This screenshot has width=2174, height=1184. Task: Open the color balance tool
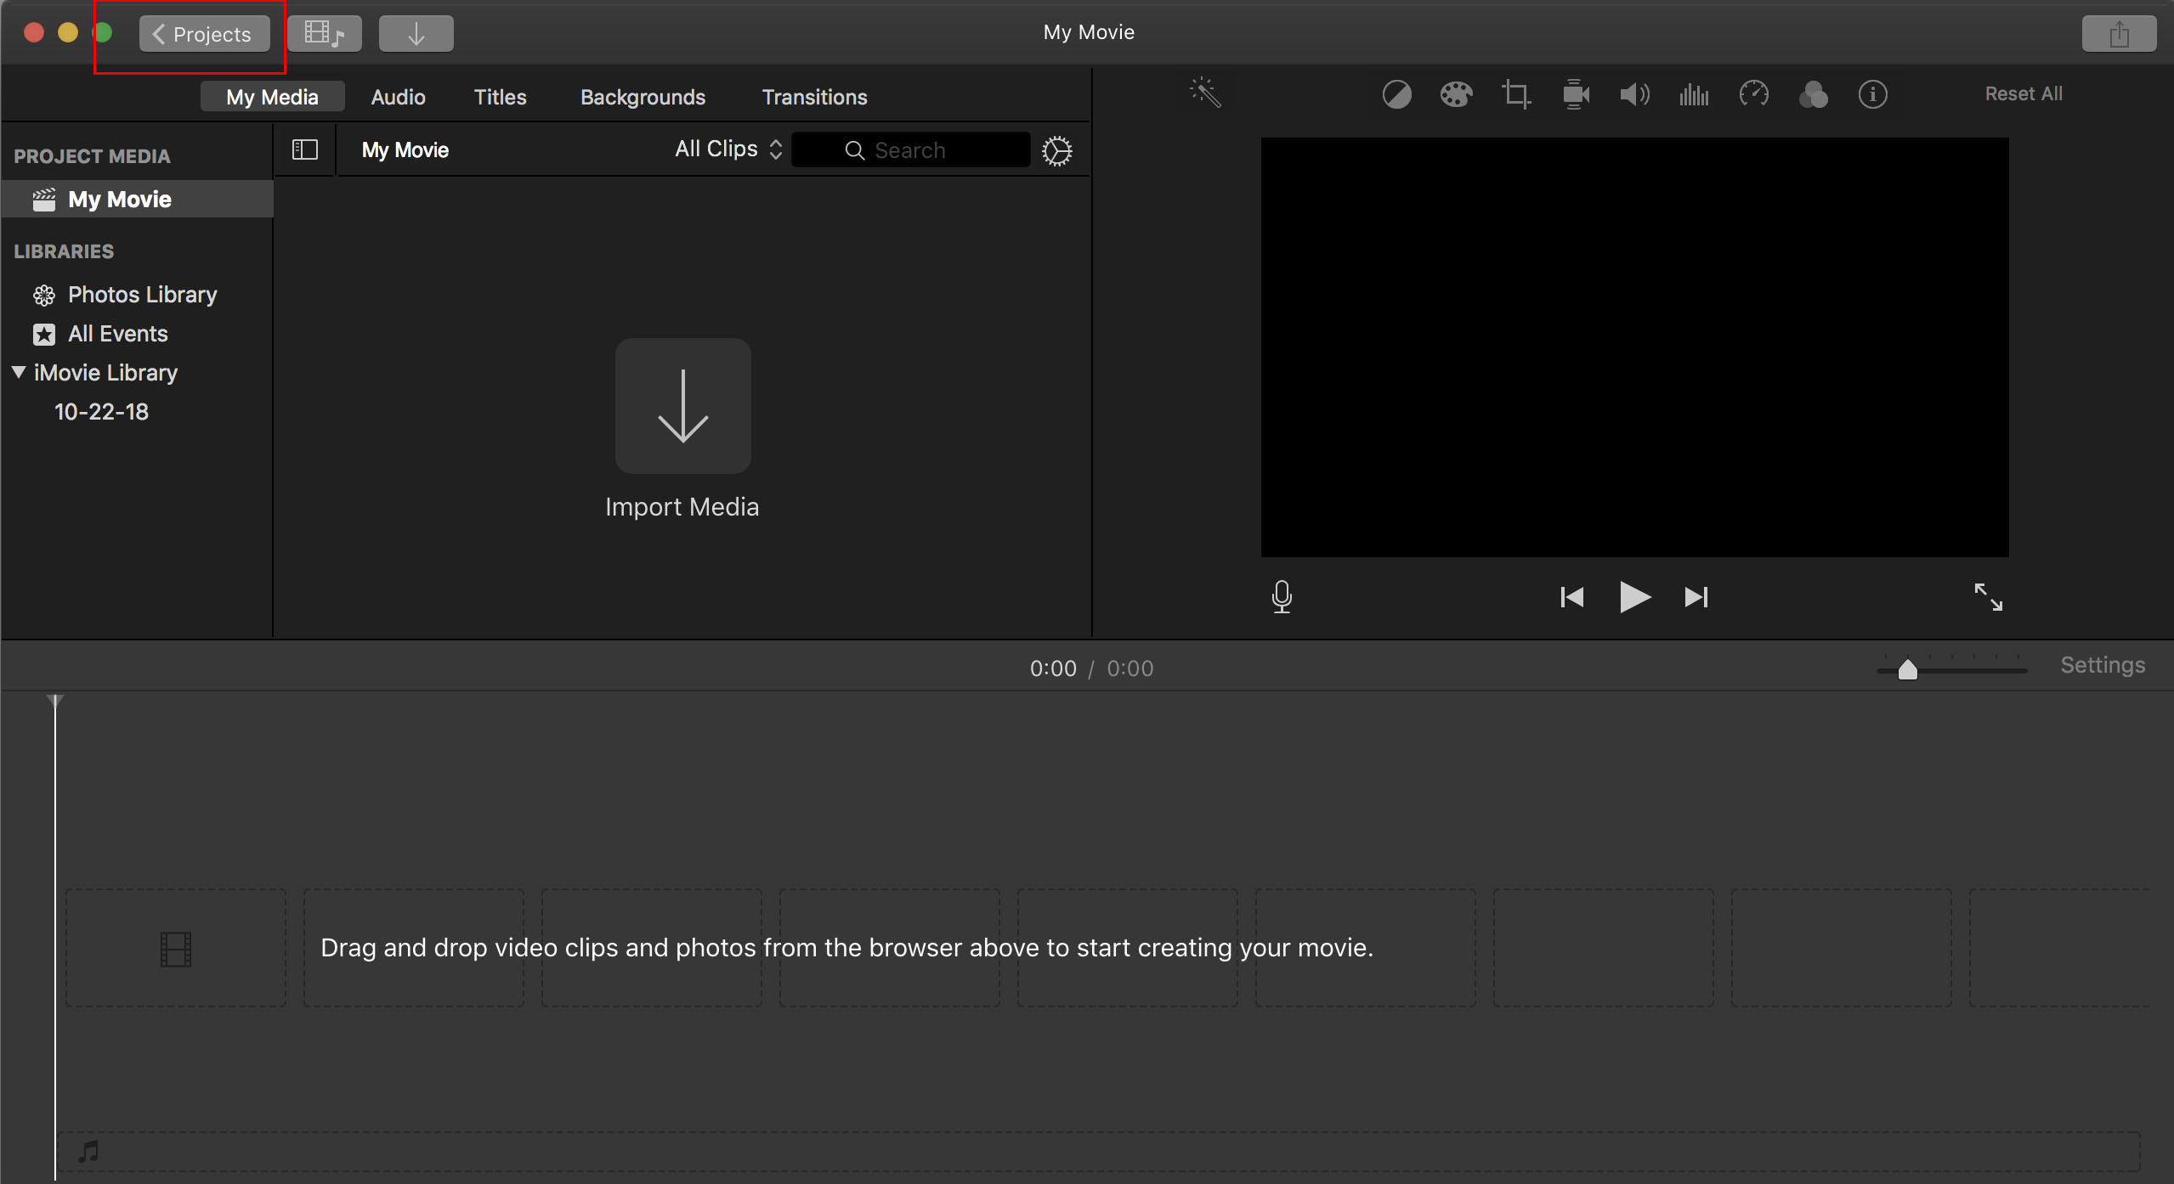point(1396,94)
